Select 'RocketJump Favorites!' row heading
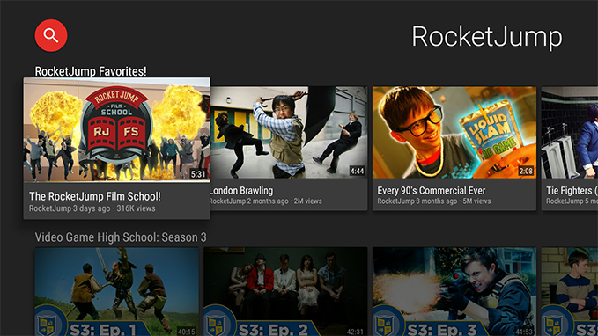This screenshot has height=336, width=598. tap(91, 71)
